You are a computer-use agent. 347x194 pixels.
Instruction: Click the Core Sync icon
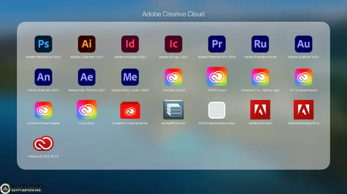point(87,110)
